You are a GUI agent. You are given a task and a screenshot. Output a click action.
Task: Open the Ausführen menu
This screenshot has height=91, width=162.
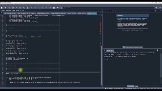click(21, 5)
